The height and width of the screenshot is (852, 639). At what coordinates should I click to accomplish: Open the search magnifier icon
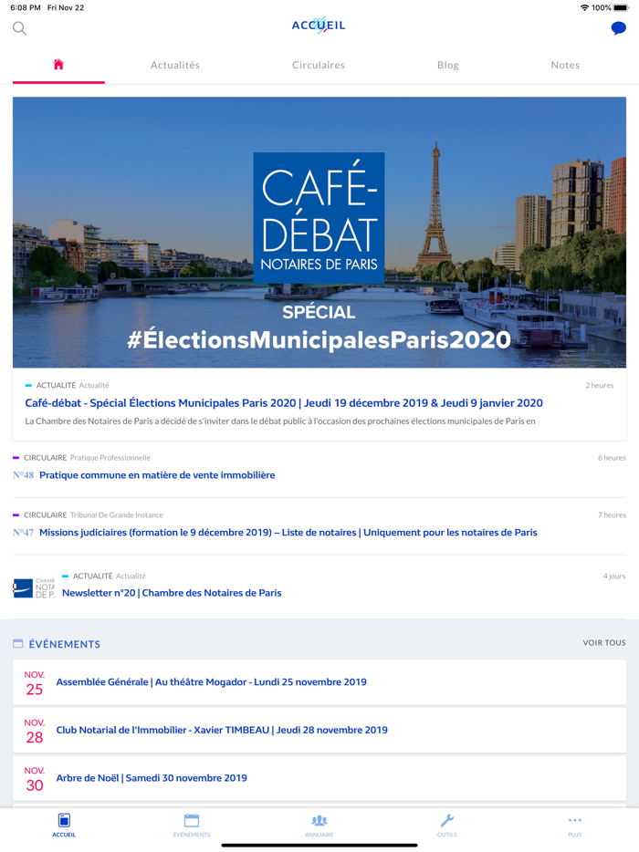pyautogui.click(x=18, y=28)
